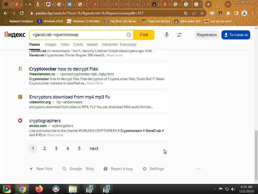Close the current active tab
The height and width of the screenshot is (194, 258).
pos(30,5)
